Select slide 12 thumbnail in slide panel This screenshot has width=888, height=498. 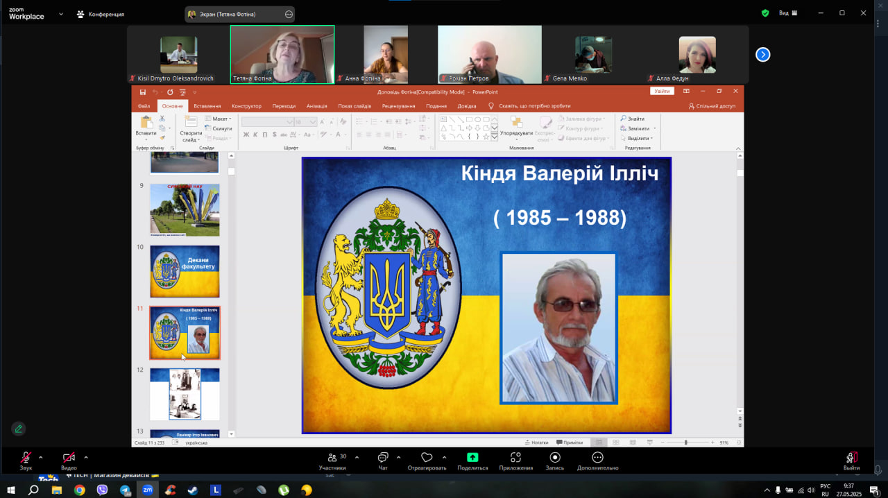[x=185, y=394]
